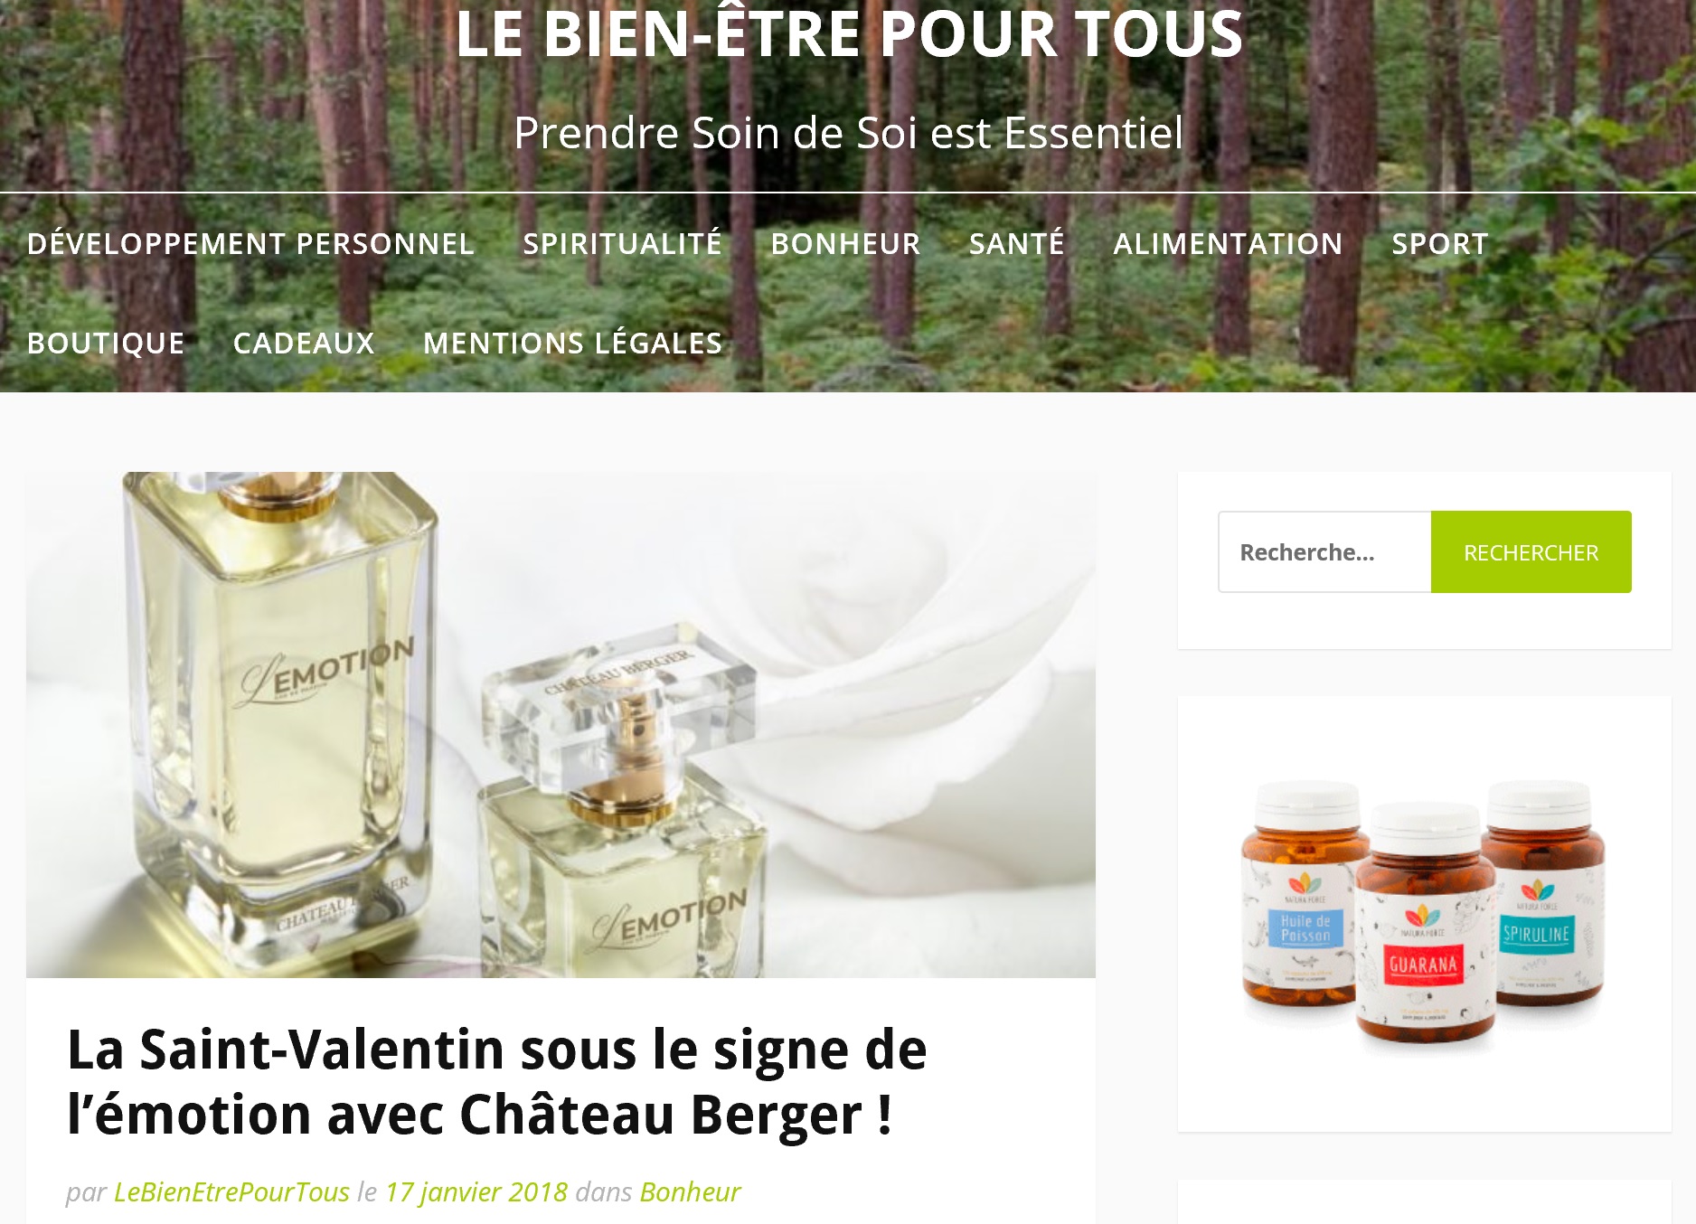This screenshot has height=1224, width=1696.
Task: Visit the Sport section
Action: click(x=1439, y=243)
